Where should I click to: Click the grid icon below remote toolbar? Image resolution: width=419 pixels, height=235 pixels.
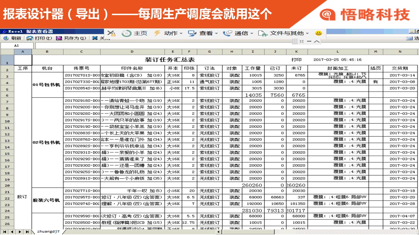coord(295,41)
